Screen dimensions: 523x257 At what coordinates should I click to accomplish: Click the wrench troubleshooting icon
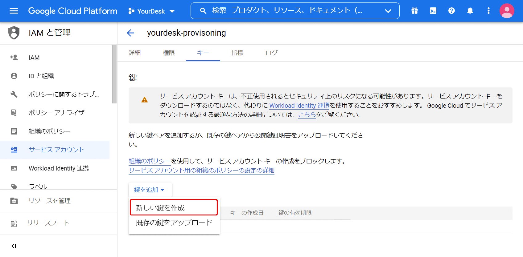tap(14, 94)
